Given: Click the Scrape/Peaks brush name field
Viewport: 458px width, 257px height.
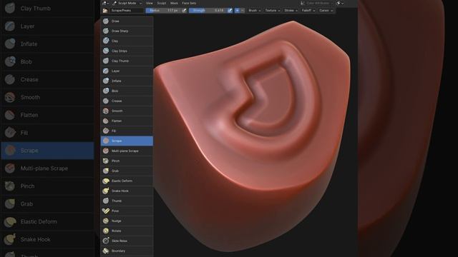Looking at the screenshot, I should 126,11.
